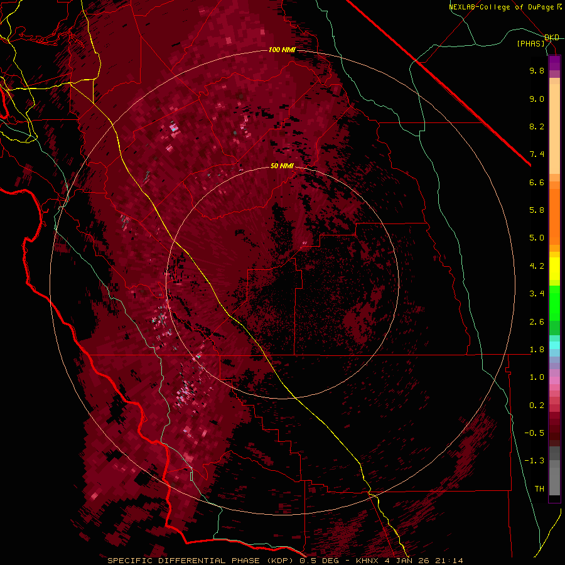Click the 'BKD' label in the top-right corner
Screen dimensions: 565x565
552,38
